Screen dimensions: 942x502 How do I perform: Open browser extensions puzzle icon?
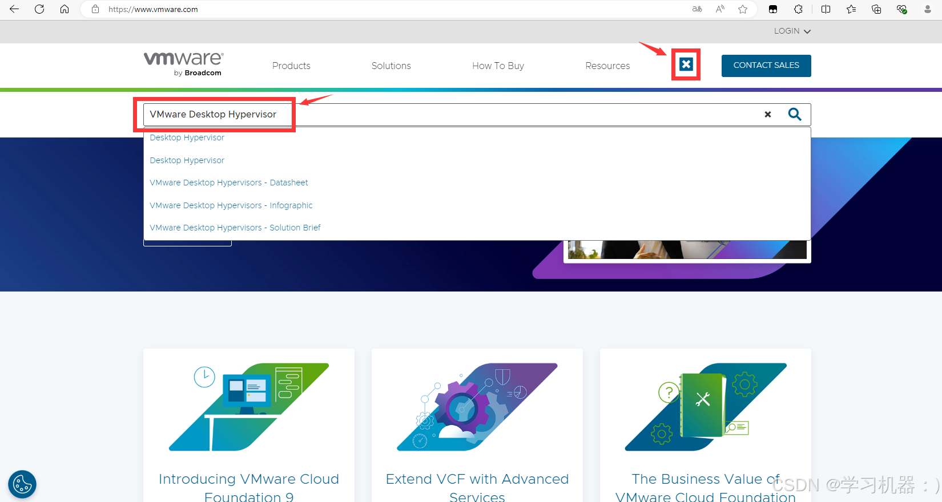(798, 9)
